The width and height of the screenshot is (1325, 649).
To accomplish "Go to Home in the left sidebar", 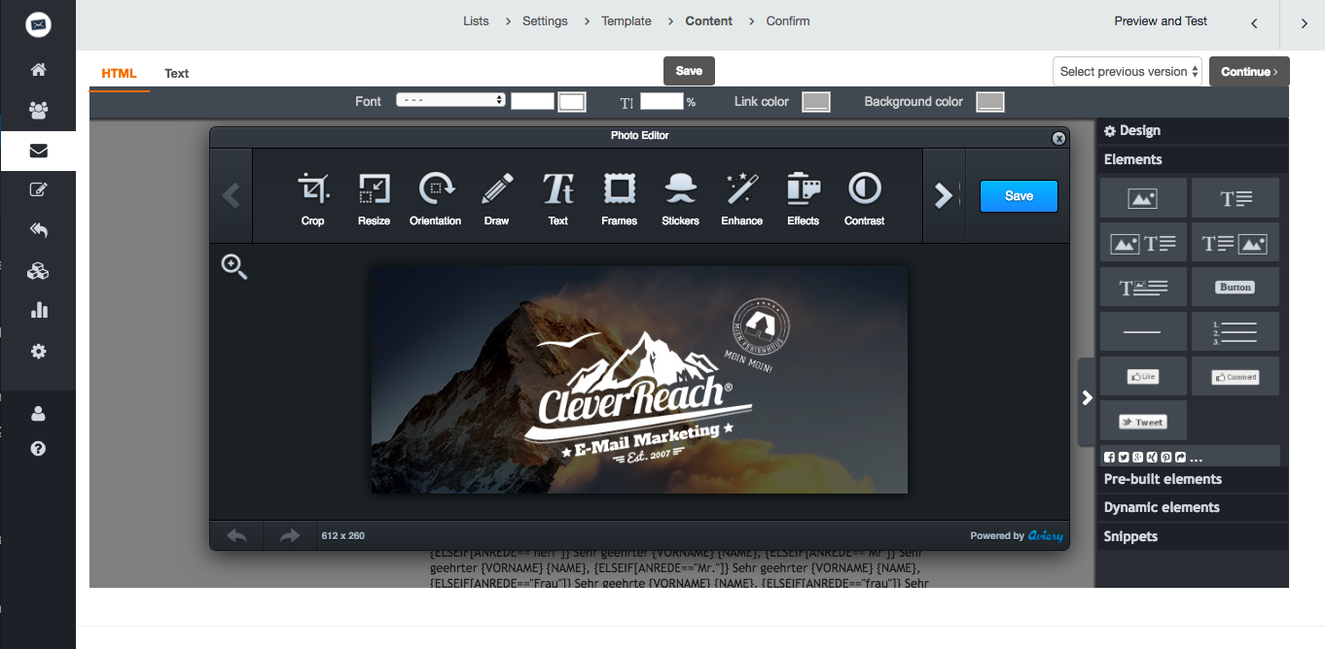I will pyautogui.click(x=38, y=70).
